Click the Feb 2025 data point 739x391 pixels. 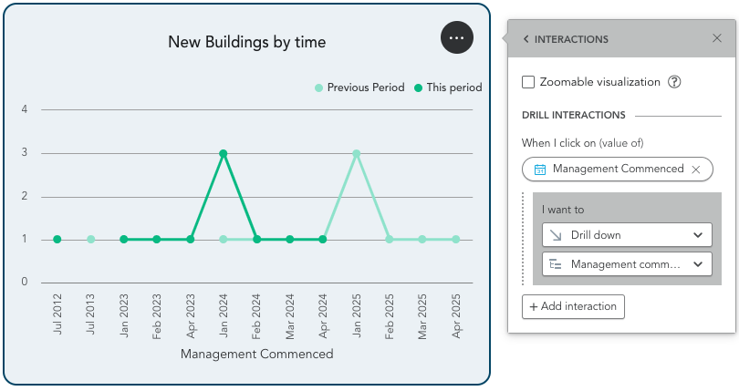point(390,240)
